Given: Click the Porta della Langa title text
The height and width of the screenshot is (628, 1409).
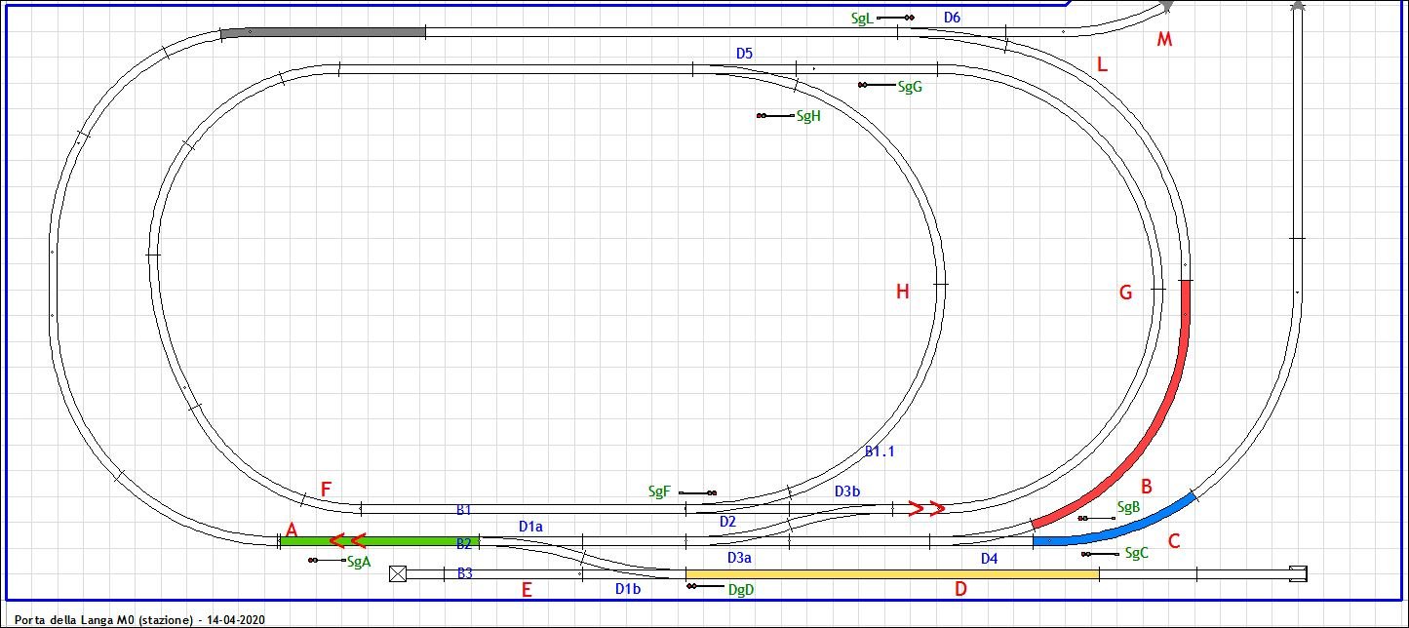Looking at the screenshot, I should click(x=139, y=619).
